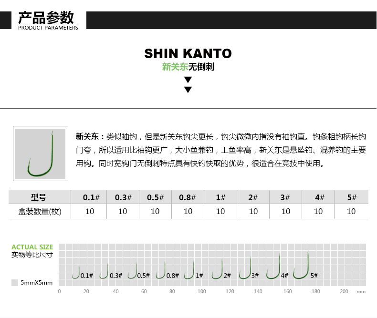Click the 0.5# model header cell

click(155, 197)
